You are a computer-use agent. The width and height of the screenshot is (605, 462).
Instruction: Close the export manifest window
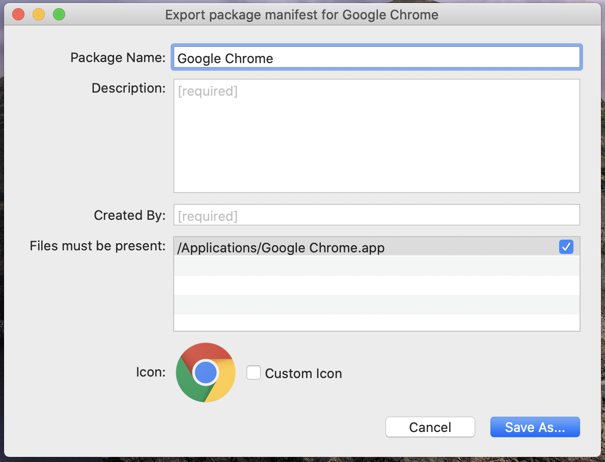pyautogui.click(x=19, y=15)
